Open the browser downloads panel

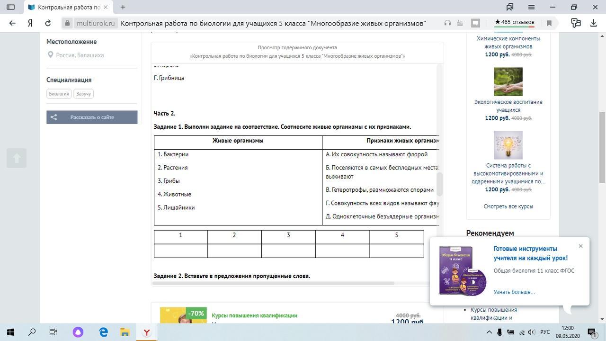(594, 23)
